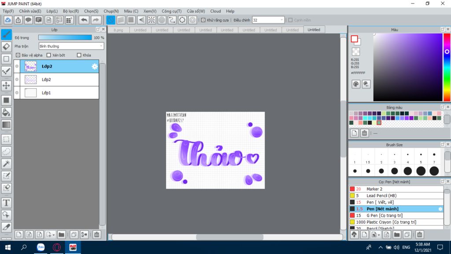Create new layer folder icon
The width and height of the screenshot is (451, 254).
pos(61,235)
